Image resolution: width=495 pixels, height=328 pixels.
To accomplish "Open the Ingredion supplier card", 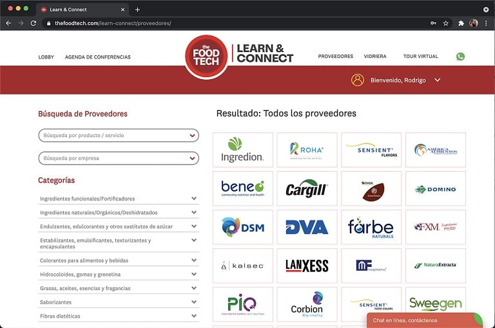I will pos(243,150).
